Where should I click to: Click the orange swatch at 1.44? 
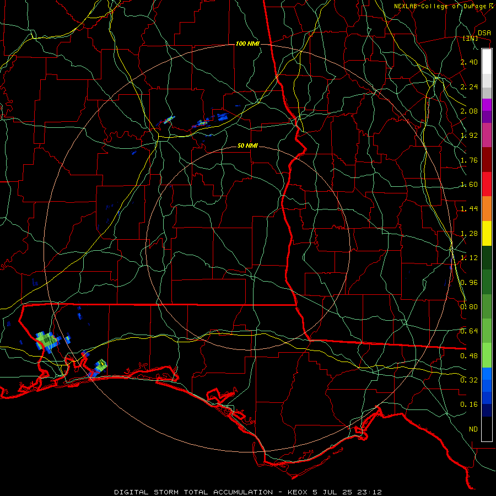(x=487, y=209)
